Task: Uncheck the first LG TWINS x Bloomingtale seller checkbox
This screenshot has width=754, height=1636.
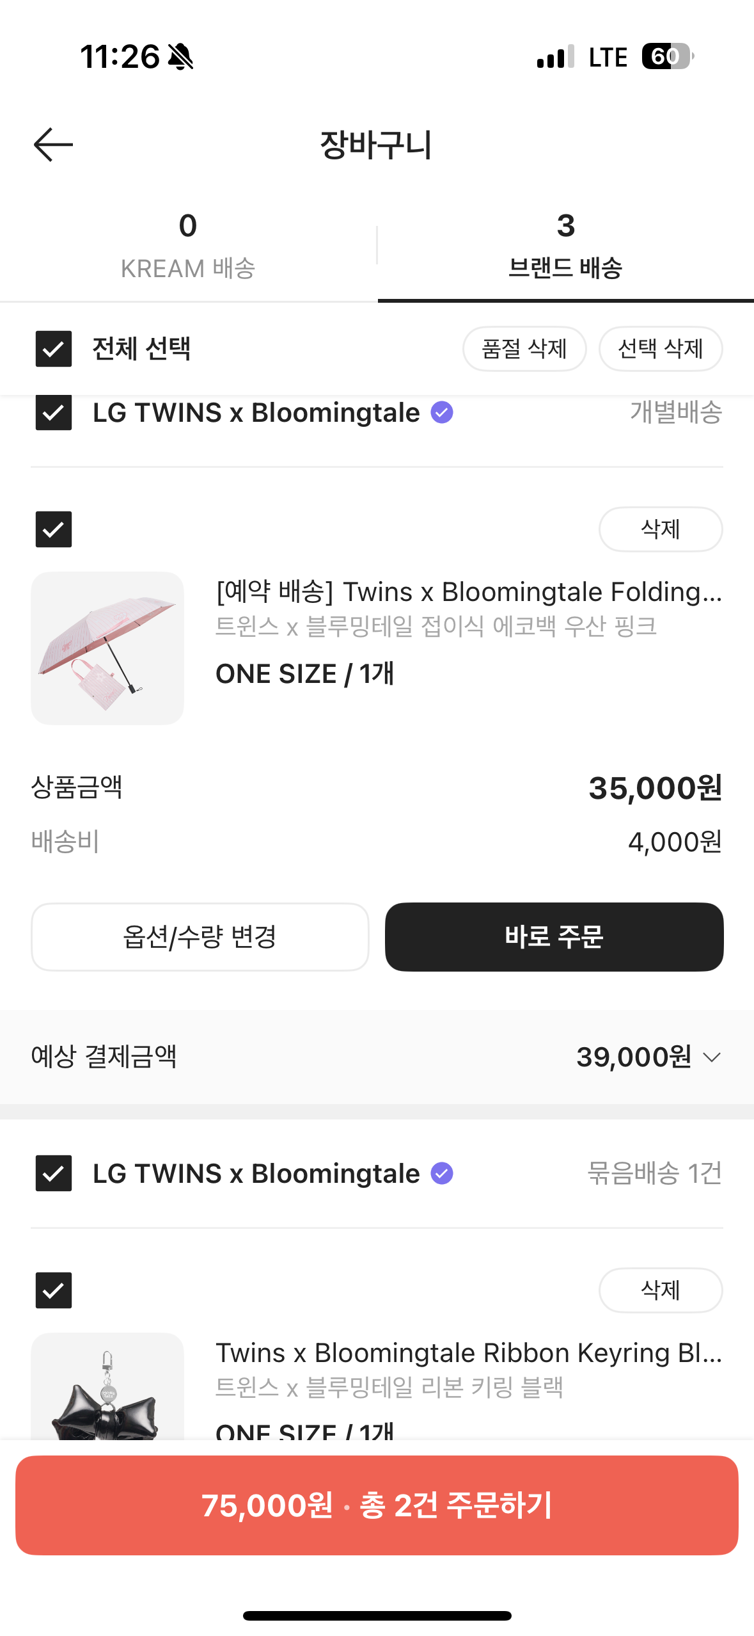Action: (54, 413)
